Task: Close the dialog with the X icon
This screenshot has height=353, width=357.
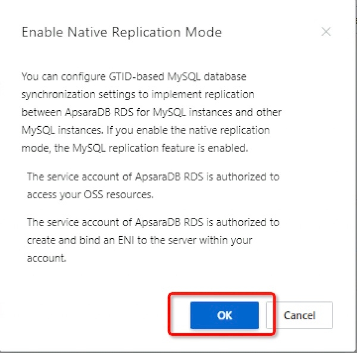Action: (326, 32)
